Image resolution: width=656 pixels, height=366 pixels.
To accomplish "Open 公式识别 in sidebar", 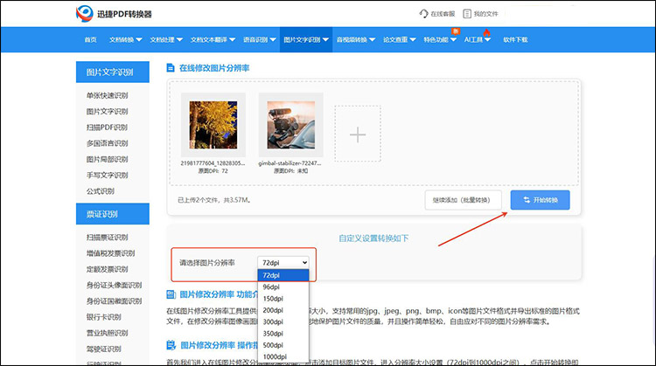I will [x=100, y=191].
